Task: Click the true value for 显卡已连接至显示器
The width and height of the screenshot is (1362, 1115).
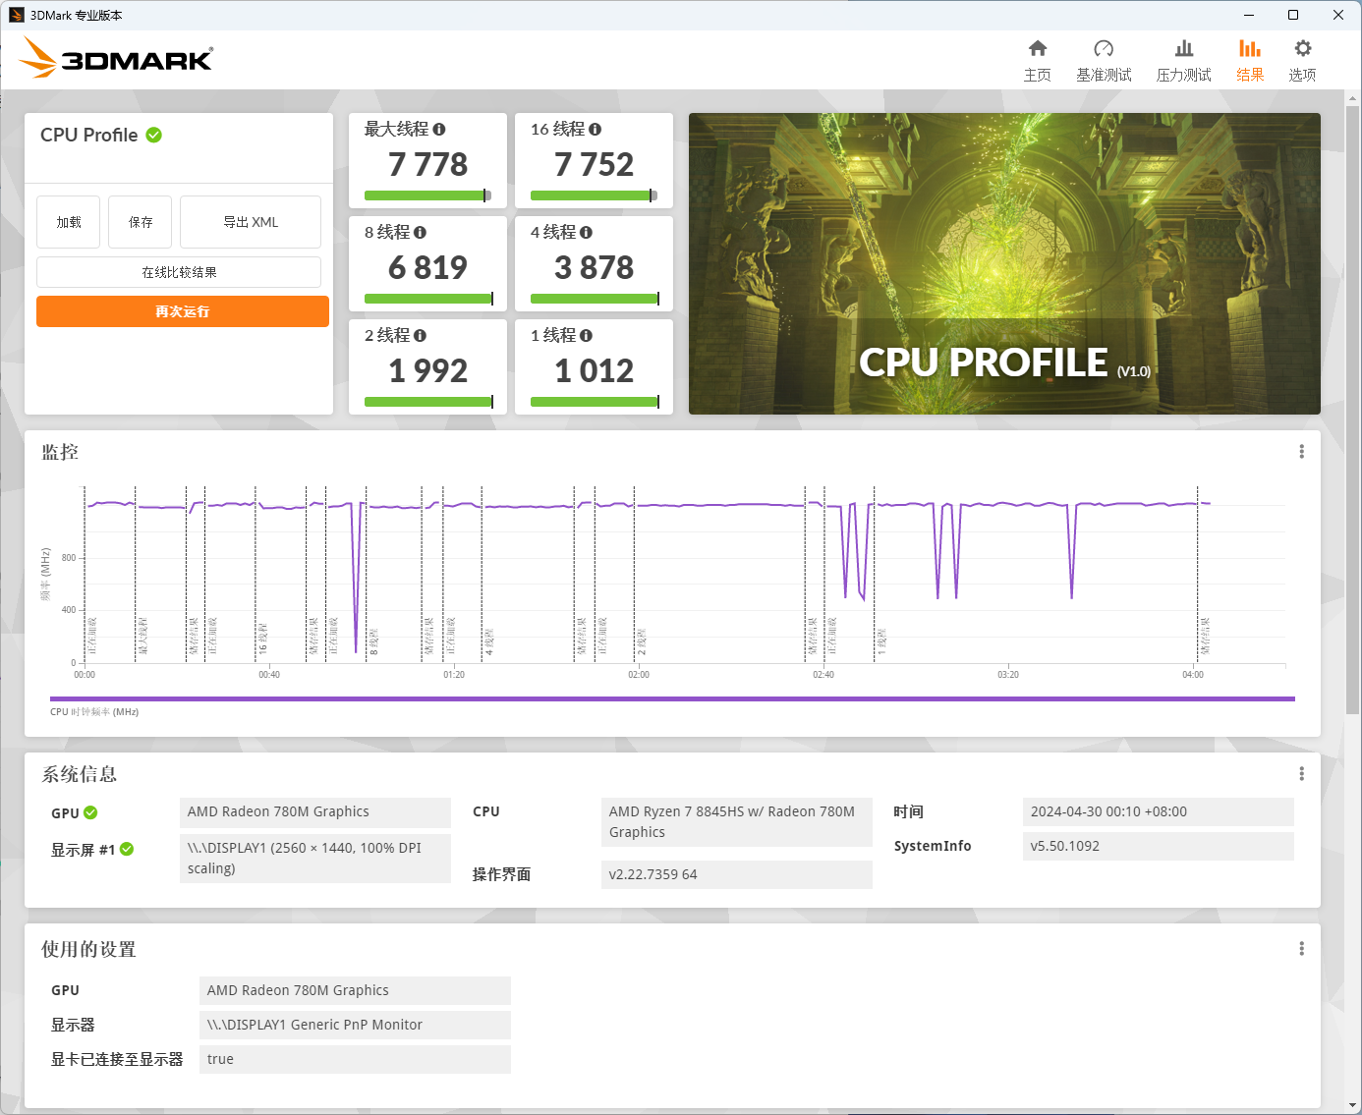Action: point(355,1059)
